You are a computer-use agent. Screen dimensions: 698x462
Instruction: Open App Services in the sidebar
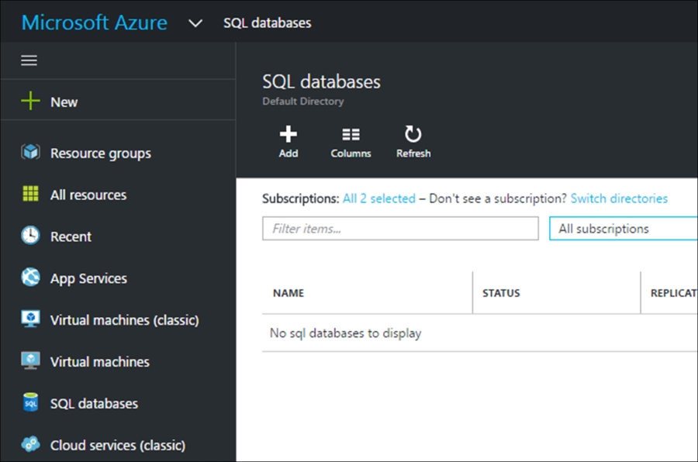(x=88, y=278)
